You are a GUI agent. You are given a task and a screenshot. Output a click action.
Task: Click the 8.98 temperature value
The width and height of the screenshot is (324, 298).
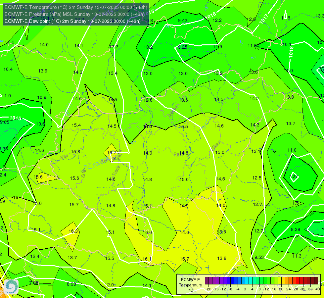(x=71, y=284)
